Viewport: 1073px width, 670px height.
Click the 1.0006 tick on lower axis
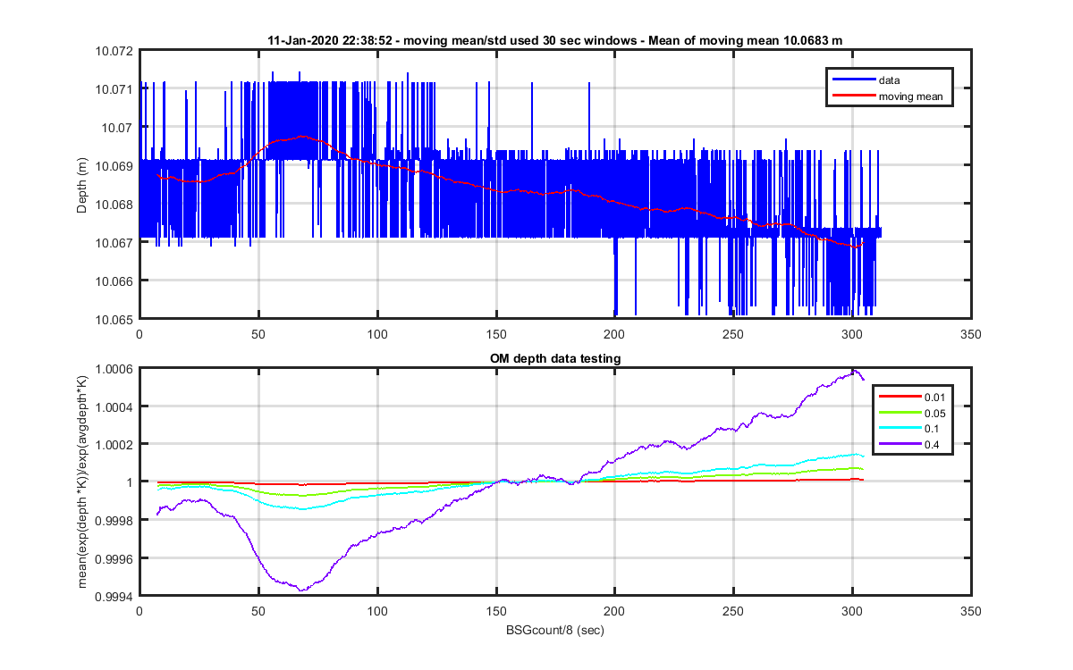pyautogui.click(x=114, y=369)
